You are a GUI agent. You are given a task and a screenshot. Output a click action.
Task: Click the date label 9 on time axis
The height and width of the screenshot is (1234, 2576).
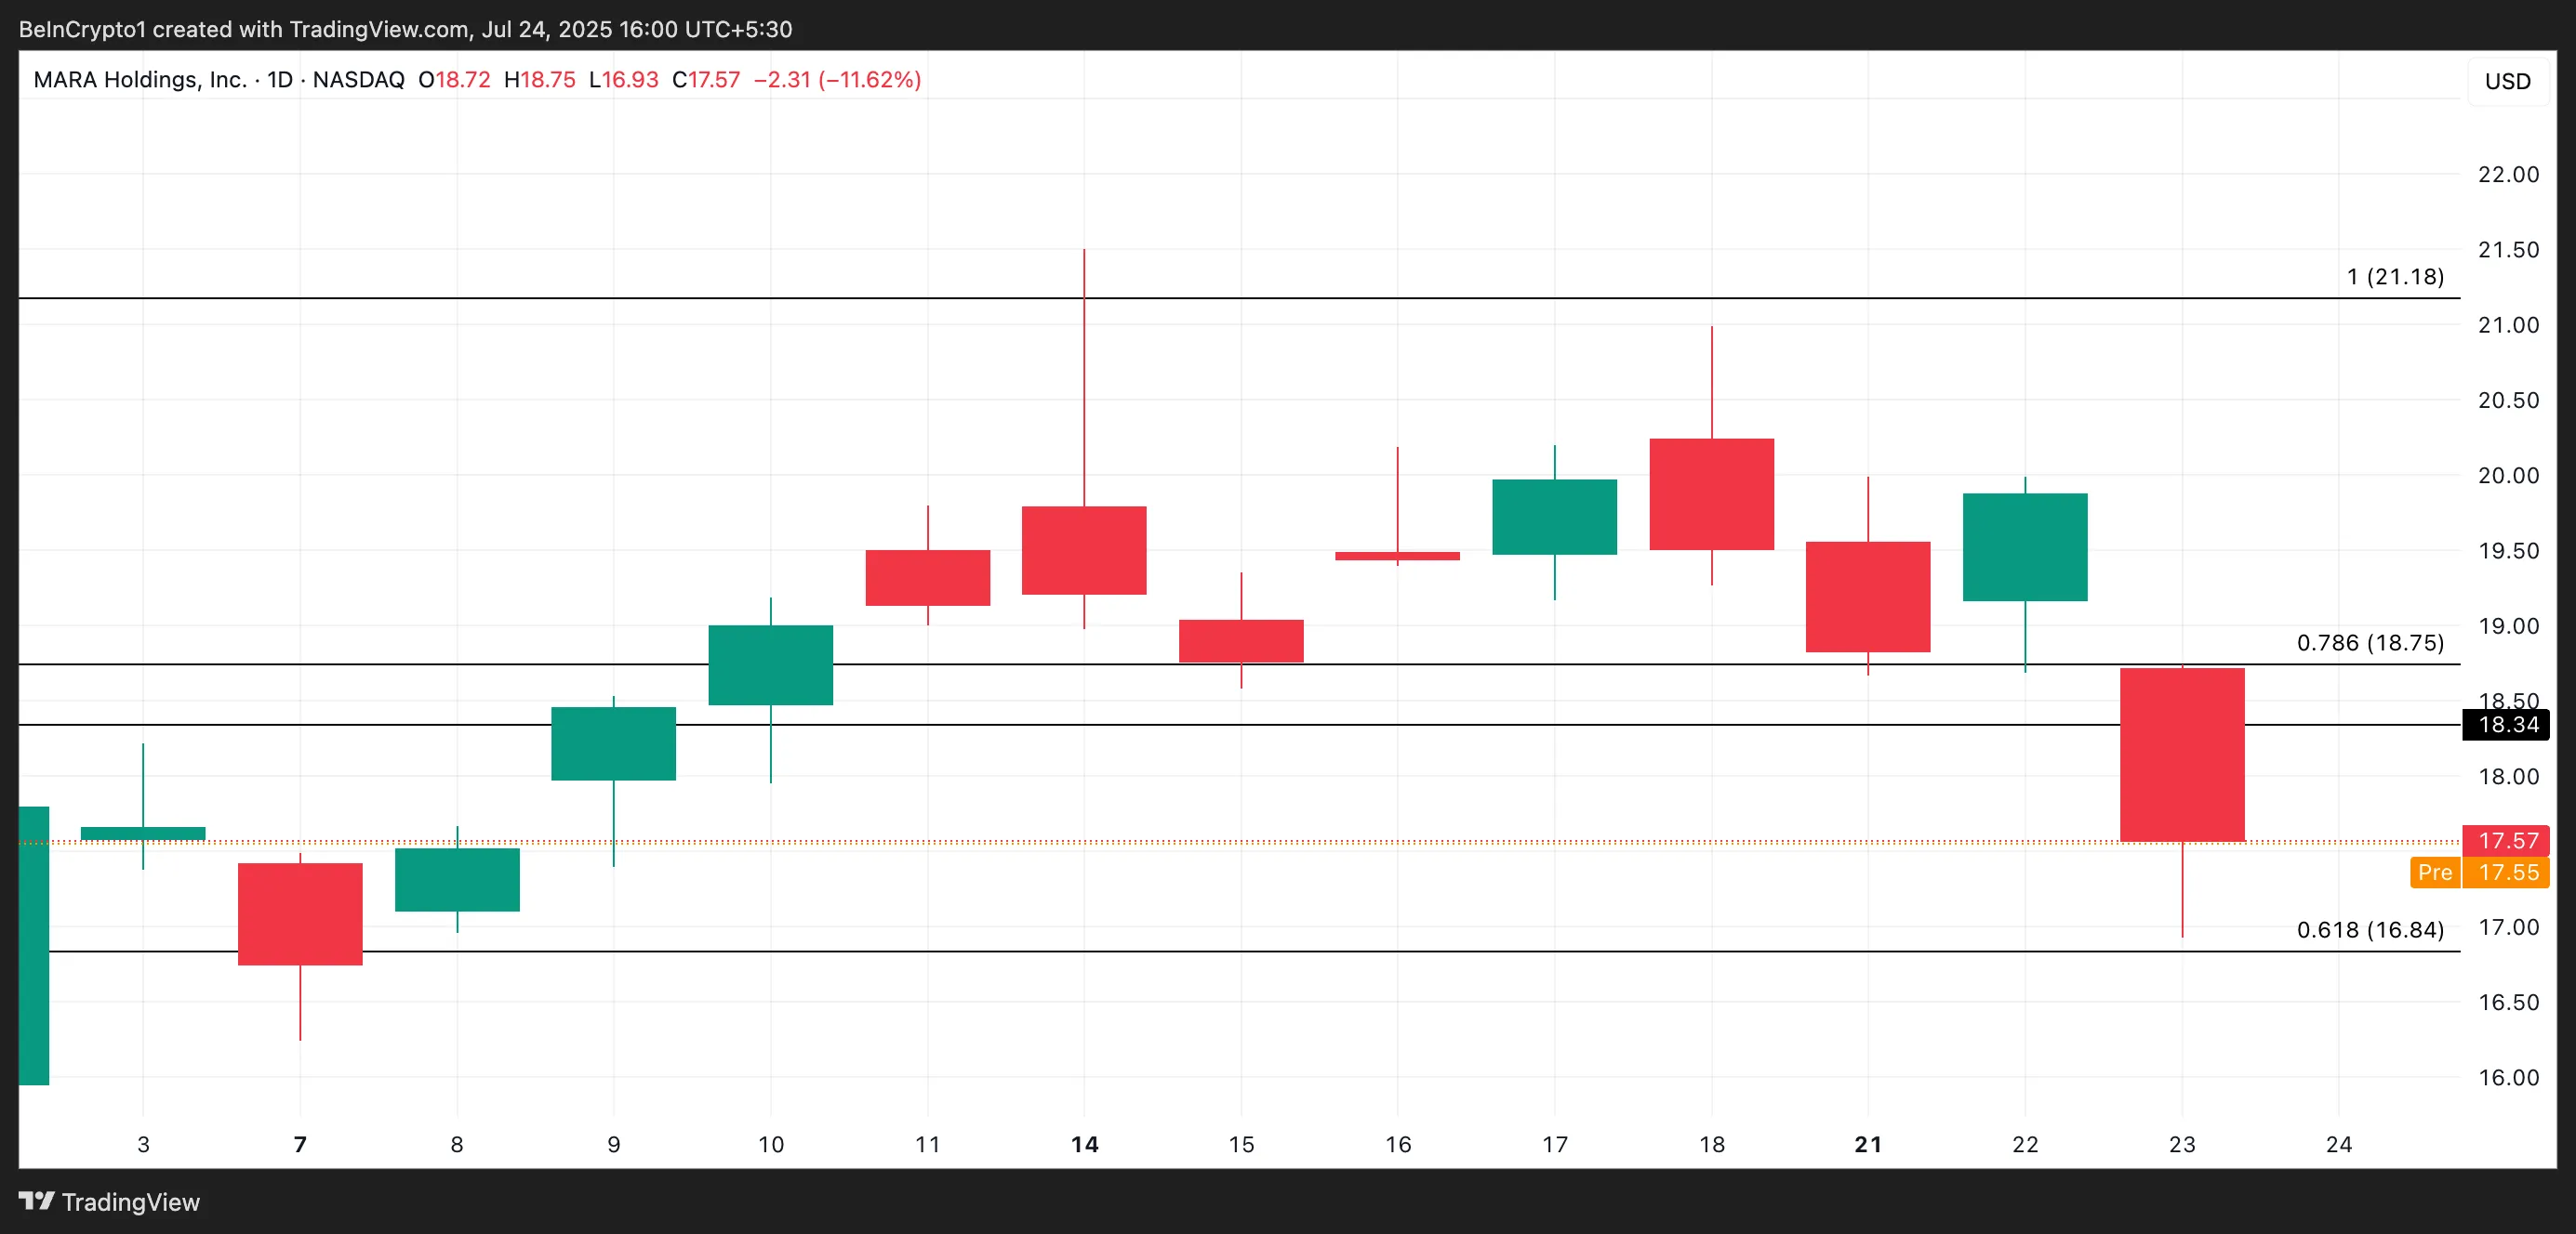pyautogui.click(x=614, y=1144)
